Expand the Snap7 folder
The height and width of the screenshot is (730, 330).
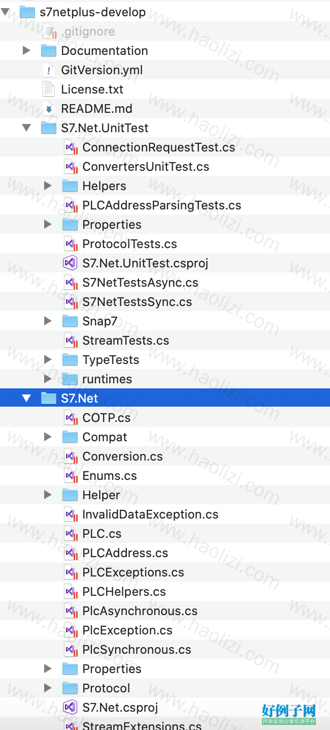(48, 321)
